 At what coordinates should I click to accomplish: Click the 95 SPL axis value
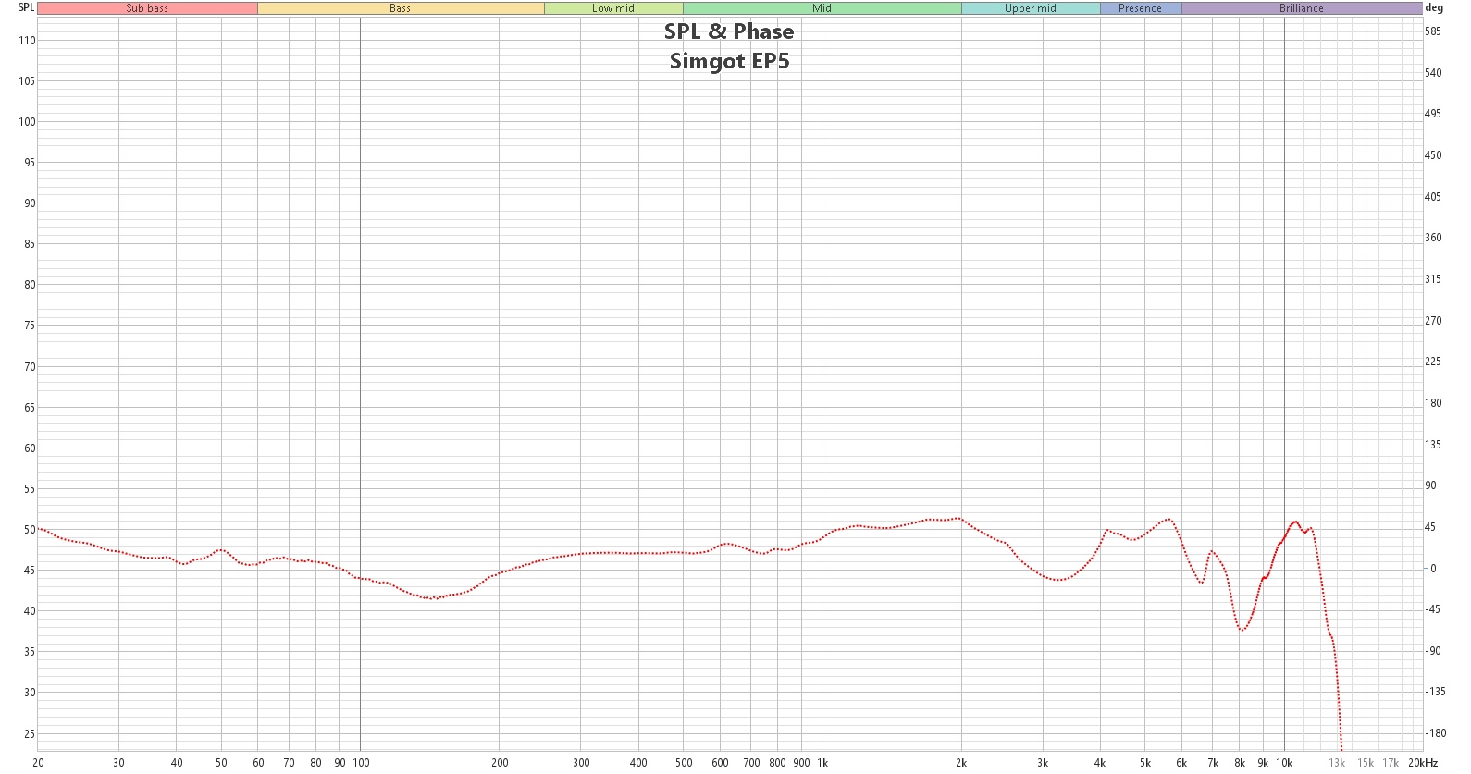[30, 163]
